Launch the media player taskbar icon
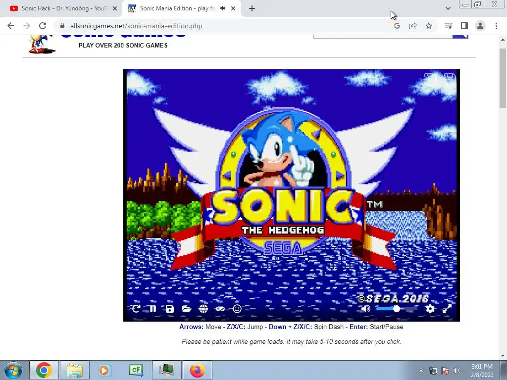 coord(105,370)
